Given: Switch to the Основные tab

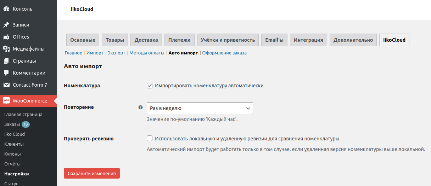Looking at the screenshot, I should (83, 40).
